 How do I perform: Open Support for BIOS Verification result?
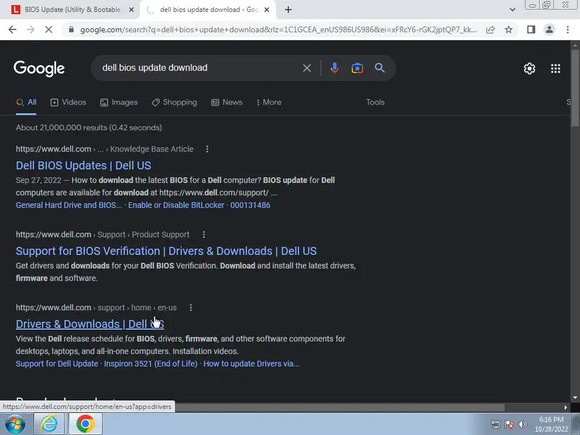166,251
